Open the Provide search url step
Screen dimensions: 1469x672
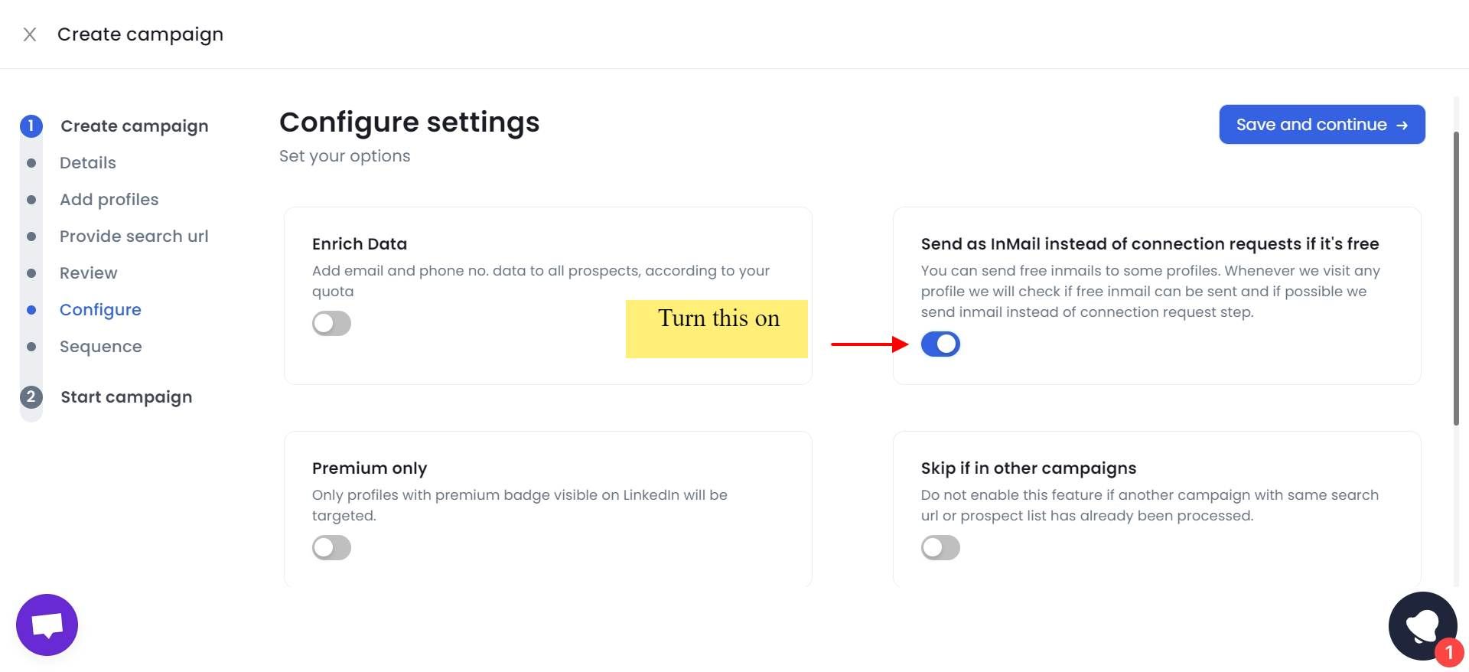click(x=134, y=236)
